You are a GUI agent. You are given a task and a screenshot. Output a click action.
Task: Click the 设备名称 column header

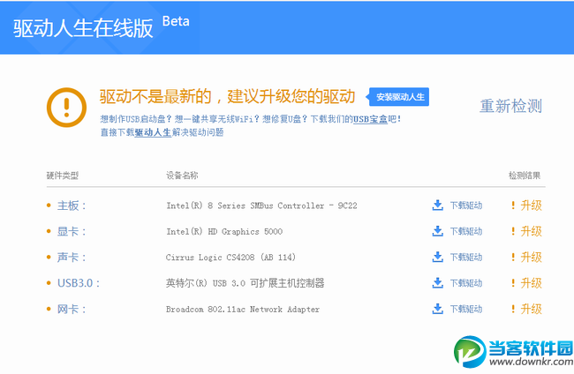coord(182,176)
